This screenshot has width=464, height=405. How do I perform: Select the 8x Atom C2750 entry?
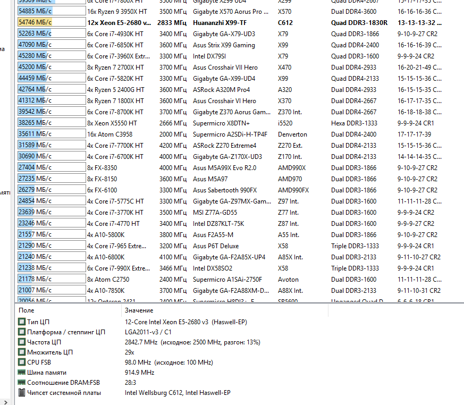pyautogui.click(x=108, y=279)
